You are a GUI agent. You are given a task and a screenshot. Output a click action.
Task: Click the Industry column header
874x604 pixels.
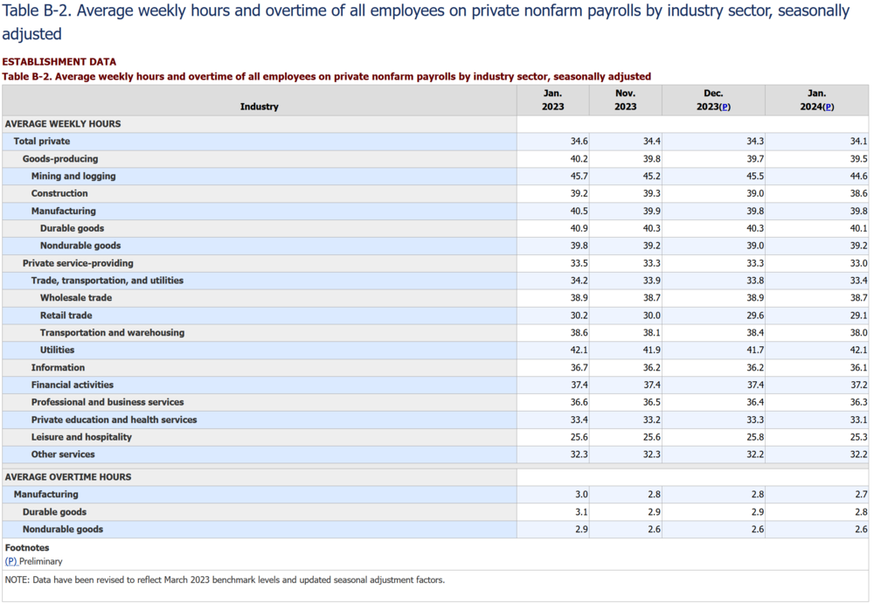point(259,107)
